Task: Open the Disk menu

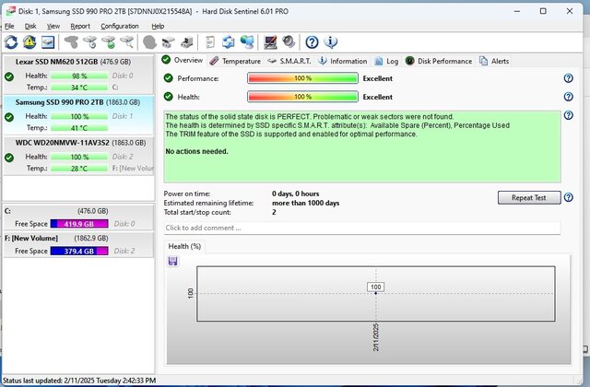Action: tap(30, 26)
